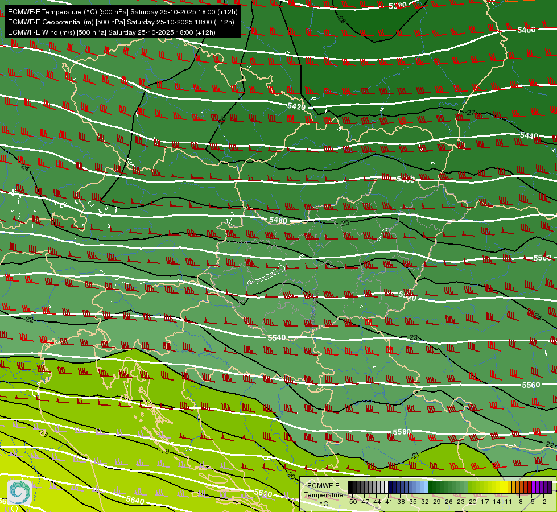The image size is (557, 512).
Task: Click the -19 isotherm label on the map
Action: (x=164, y=451)
